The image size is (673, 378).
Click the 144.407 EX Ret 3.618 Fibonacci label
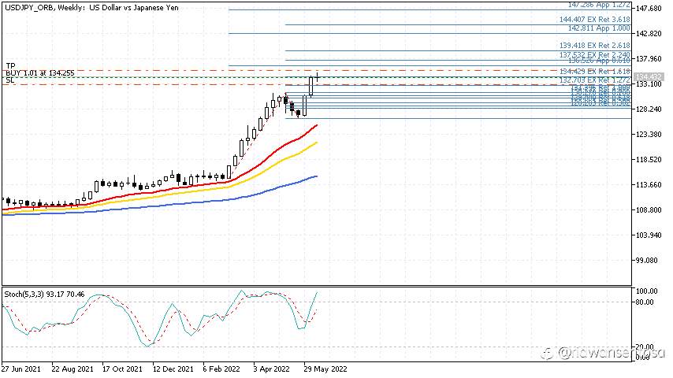click(x=594, y=20)
